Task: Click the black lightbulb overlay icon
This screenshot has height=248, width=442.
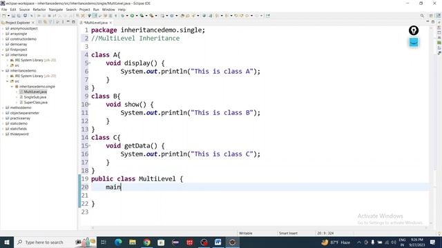Action: (414, 30)
